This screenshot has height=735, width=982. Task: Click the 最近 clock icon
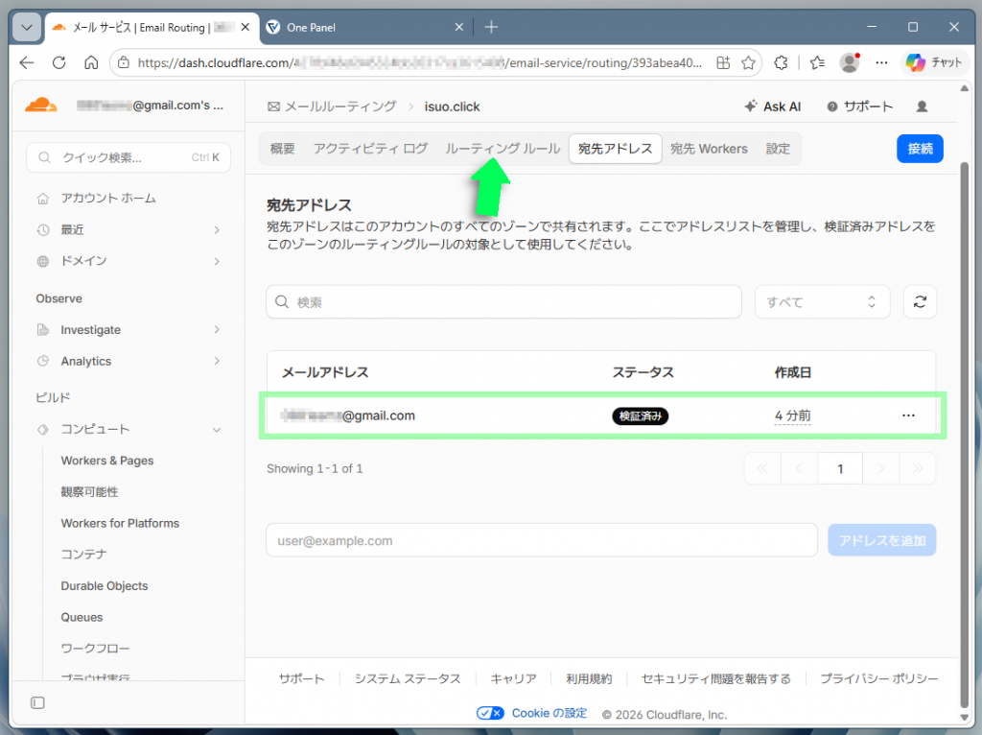(42, 230)
